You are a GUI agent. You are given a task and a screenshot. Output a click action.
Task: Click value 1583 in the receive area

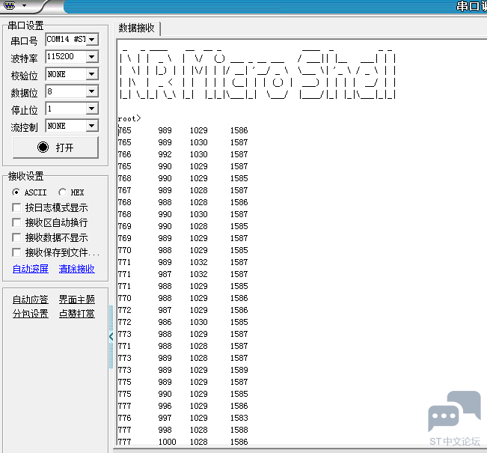239,418
